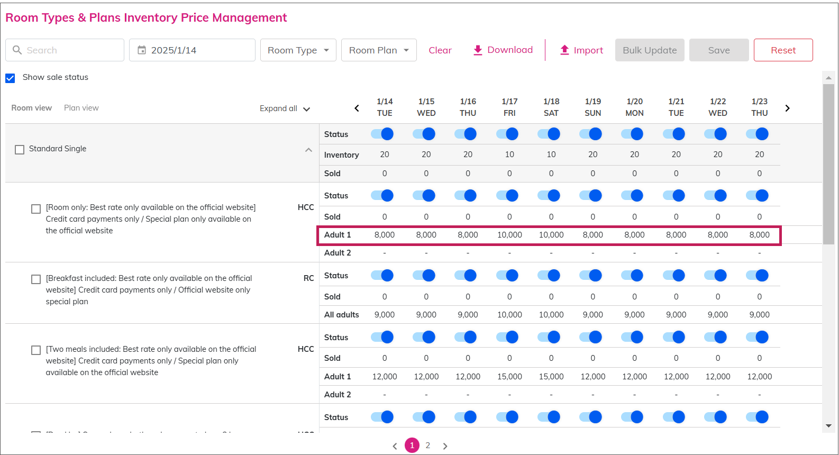
Task: Click Standard Single sold count for 1/16
Action: (468, 174)
